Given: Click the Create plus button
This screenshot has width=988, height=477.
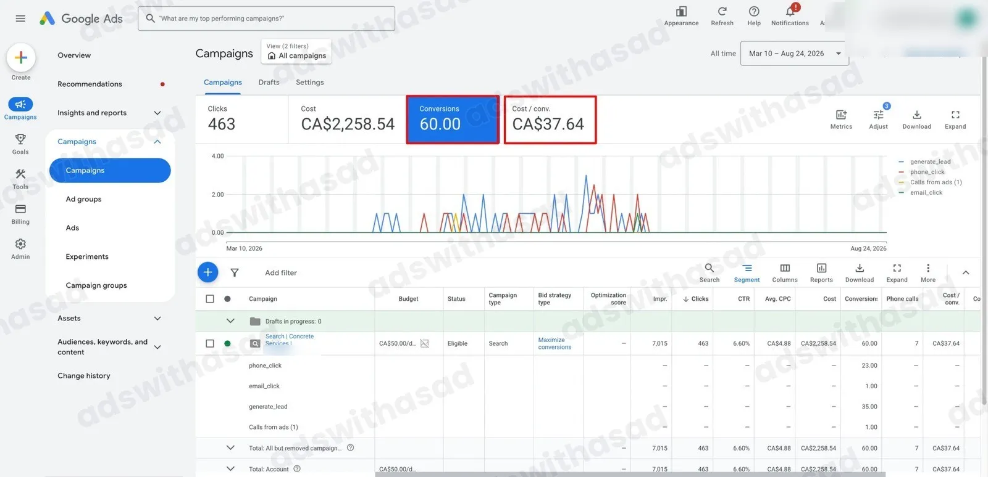Looking at the screenshot, I should pyautogui.click(x=20, y=58).
